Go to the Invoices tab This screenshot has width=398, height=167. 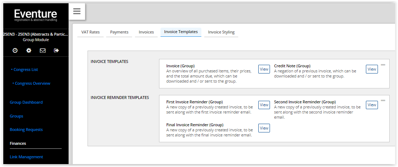pyautogui.click(x=146, y=32)
